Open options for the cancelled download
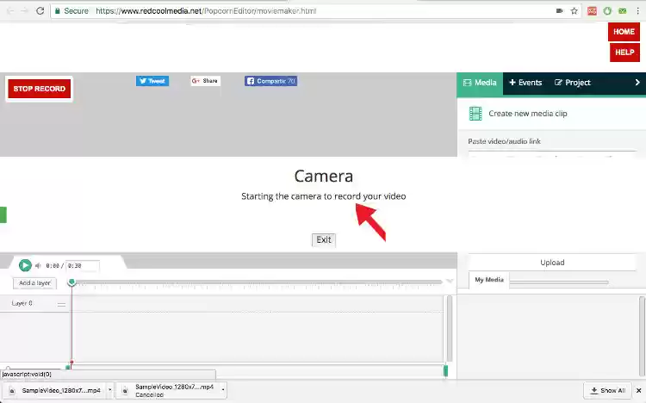Screen dimensions: 646x403 [224, 390]
